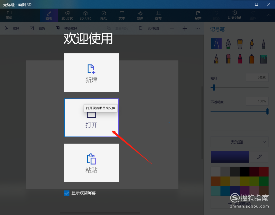Open 历史记录 history panel
Image resolution: width=275 pixels, height=215 pixels.
(x=235, y=15)
